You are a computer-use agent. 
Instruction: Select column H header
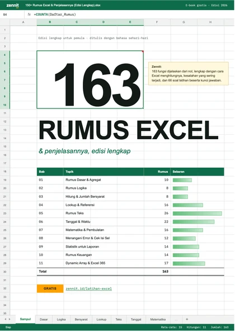[210, 22]
